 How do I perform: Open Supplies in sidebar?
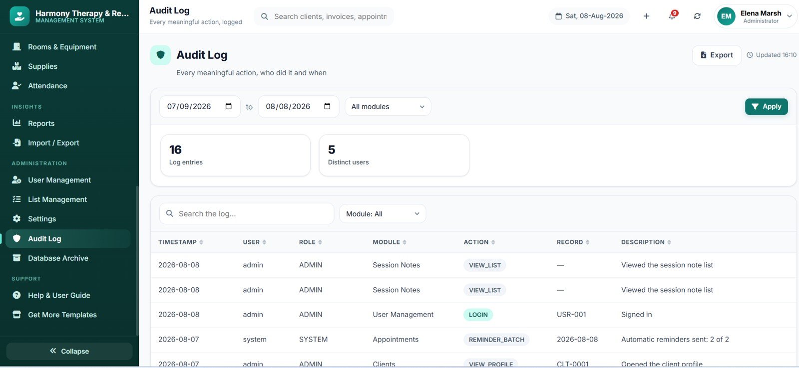pos(68,66)
